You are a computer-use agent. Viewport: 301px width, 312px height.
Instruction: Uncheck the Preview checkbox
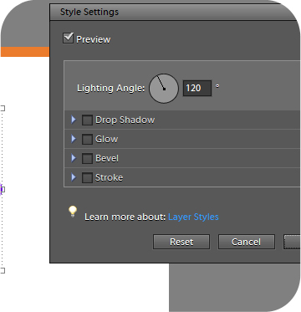pos(68,38)
